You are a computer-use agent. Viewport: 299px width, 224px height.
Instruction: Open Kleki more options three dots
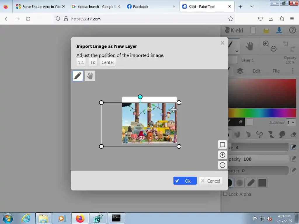[293, 71]
